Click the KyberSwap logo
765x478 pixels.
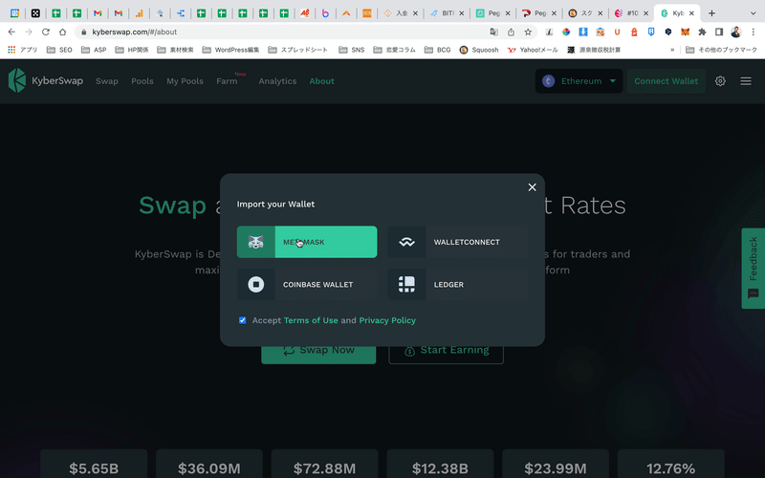pyautogui.click(x=46, y=80)
